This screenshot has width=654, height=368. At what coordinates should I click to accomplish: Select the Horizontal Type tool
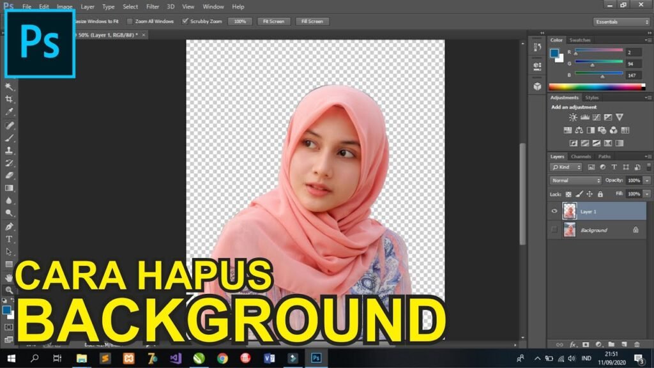[x=9, y=239]
